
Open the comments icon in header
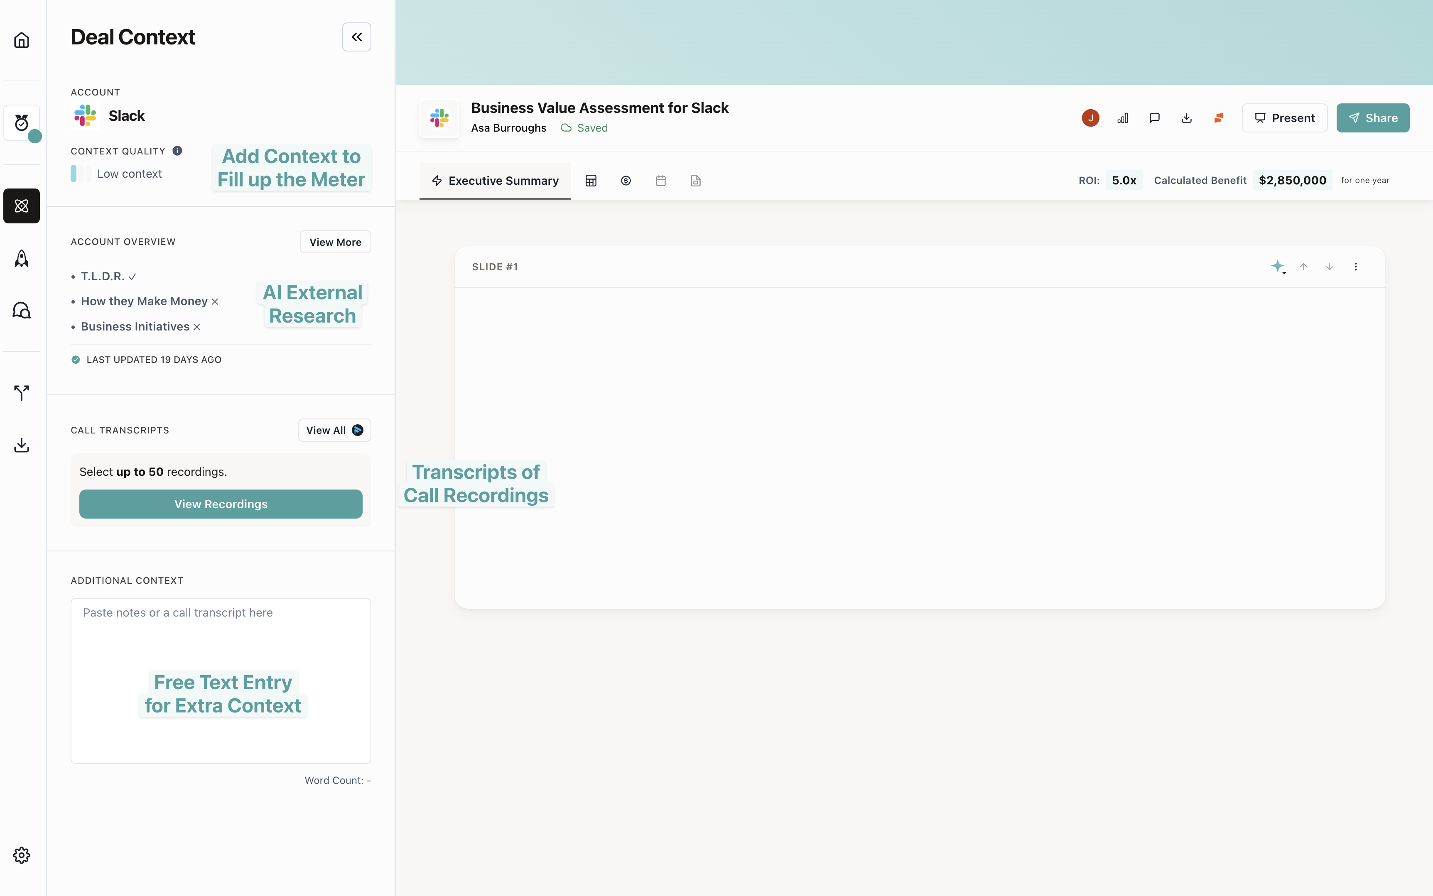[1154, 118]
